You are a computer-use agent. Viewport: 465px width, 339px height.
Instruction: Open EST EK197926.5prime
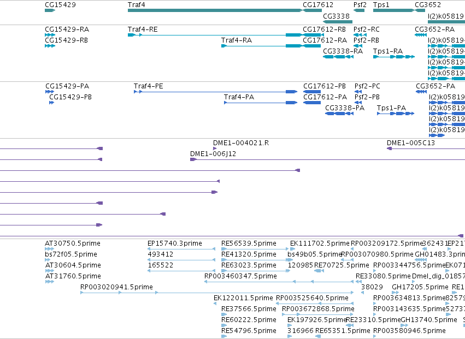pyautogui.click(x=290, y=325)
